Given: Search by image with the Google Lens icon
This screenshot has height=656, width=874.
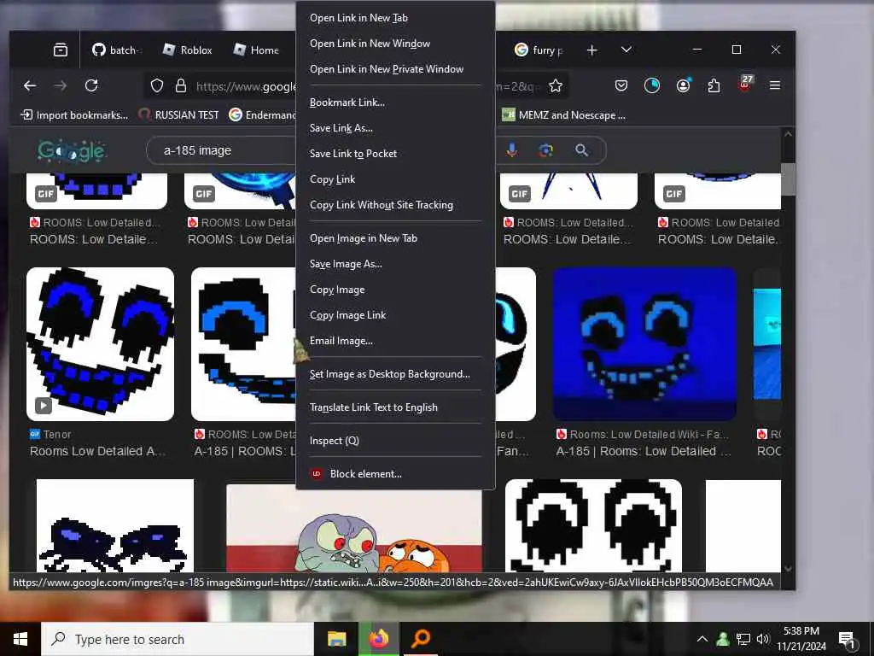Looking at the screenshot, I should [x=546, y=150].
